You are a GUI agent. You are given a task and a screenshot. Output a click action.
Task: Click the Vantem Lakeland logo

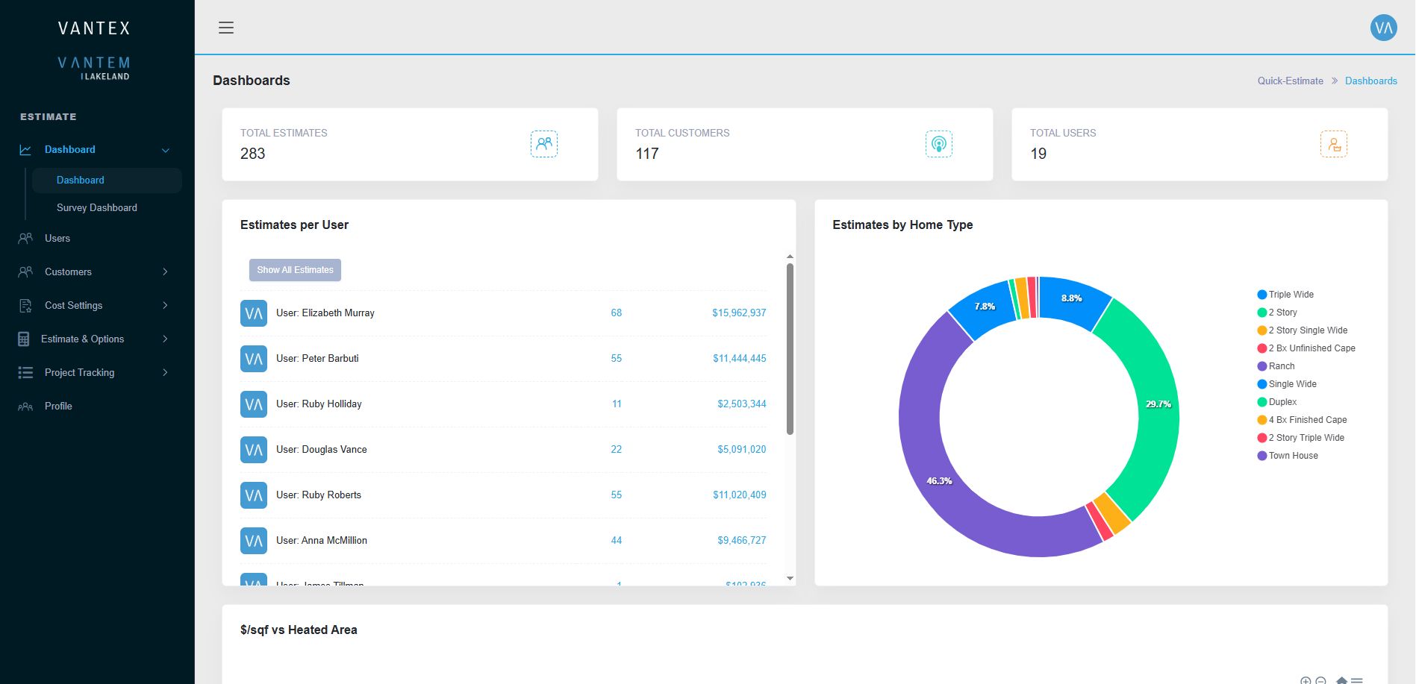[94, 68]
